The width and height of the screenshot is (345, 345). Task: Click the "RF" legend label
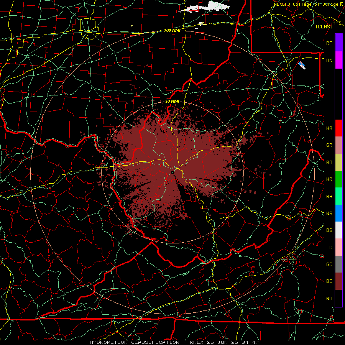tap(329, 43)
